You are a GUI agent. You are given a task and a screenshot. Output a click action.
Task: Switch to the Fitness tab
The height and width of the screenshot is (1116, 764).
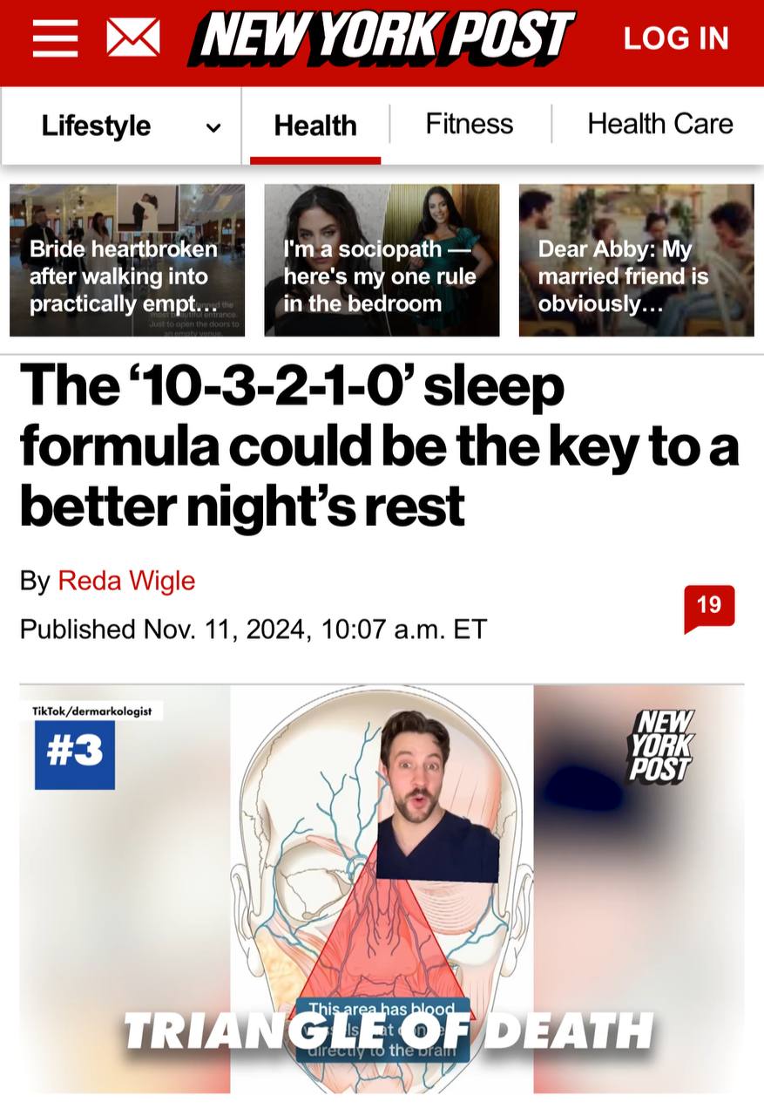(470, 124)
